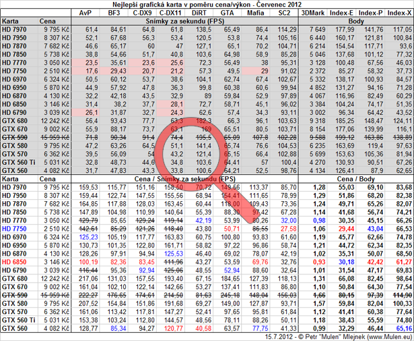Click the Index-X score '117,05'
The width and height of the screenshot is (414, 341).
tap(403, 30)
